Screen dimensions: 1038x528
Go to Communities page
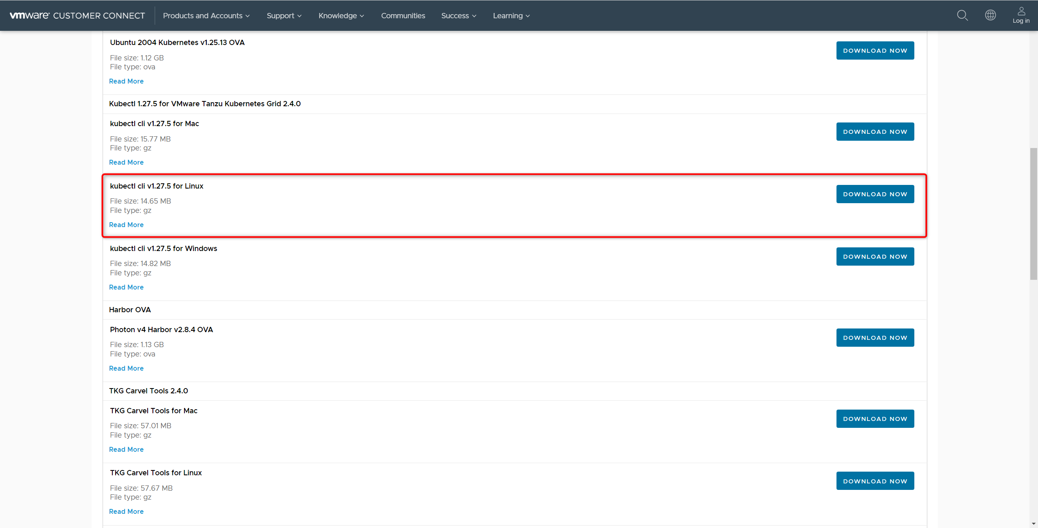pyautogui.click(x=403, y=15)
